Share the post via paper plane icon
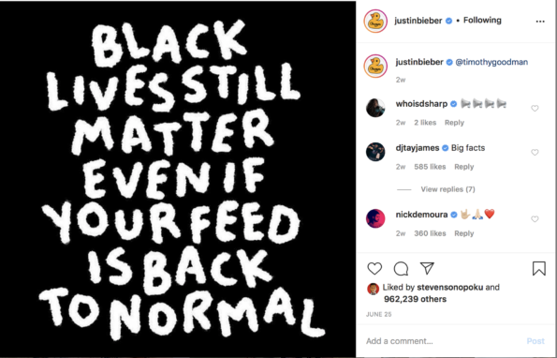557x358 pixels. point(427,268)
